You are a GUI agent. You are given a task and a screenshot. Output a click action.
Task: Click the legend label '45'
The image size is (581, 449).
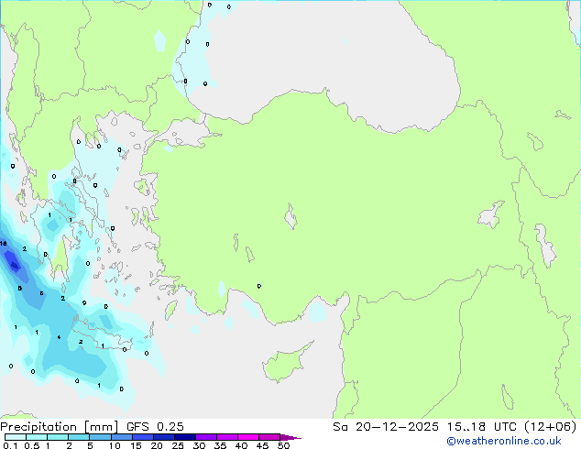coord(262,445)
